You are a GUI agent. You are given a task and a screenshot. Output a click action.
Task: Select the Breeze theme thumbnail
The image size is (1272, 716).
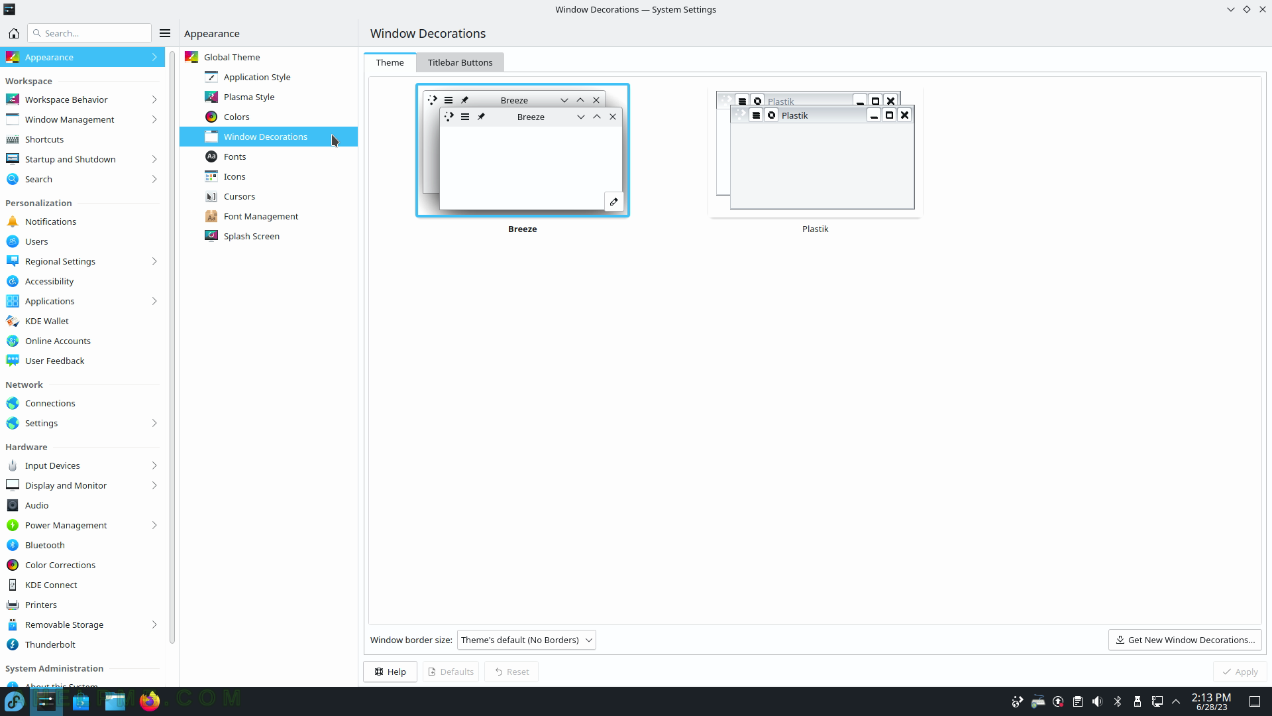pos(523,150)
